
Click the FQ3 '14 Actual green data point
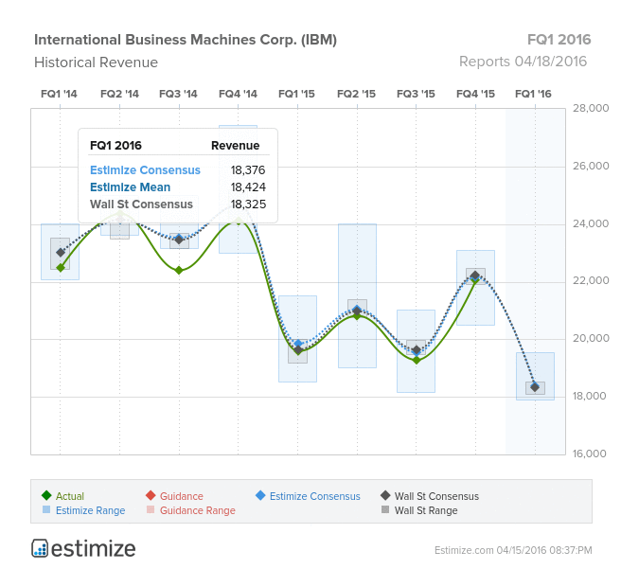pos(179,270)
